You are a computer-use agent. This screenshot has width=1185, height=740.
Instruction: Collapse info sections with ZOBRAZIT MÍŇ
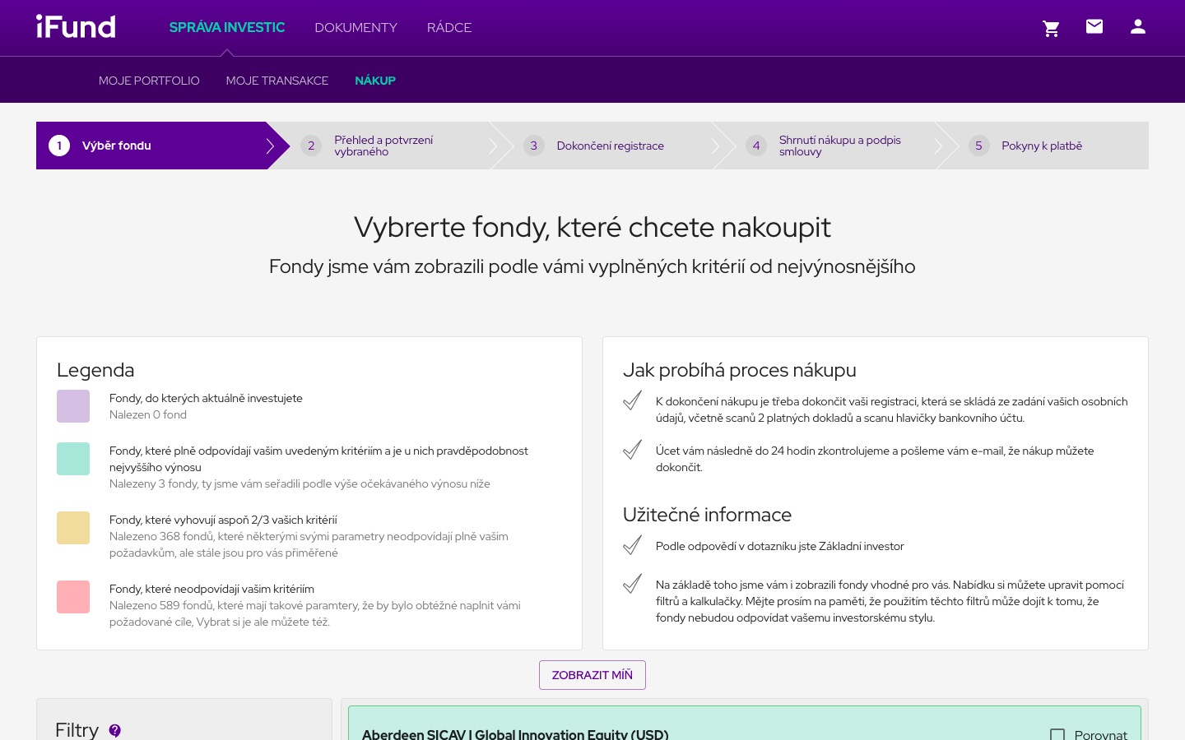[x=592, y=674]
